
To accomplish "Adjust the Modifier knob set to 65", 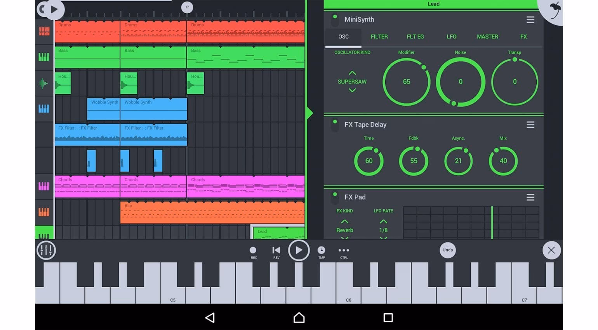I will [406, 82].
